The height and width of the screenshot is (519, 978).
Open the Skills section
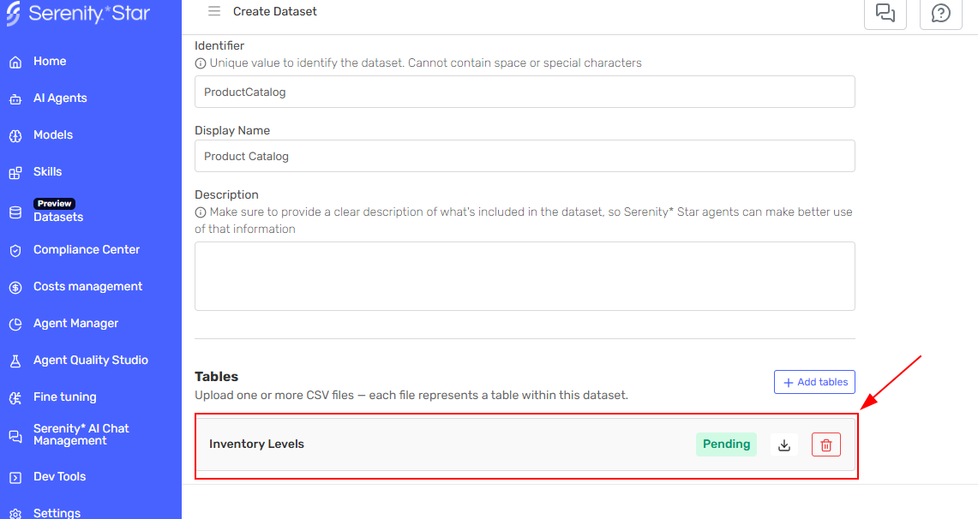click(47, 172)
